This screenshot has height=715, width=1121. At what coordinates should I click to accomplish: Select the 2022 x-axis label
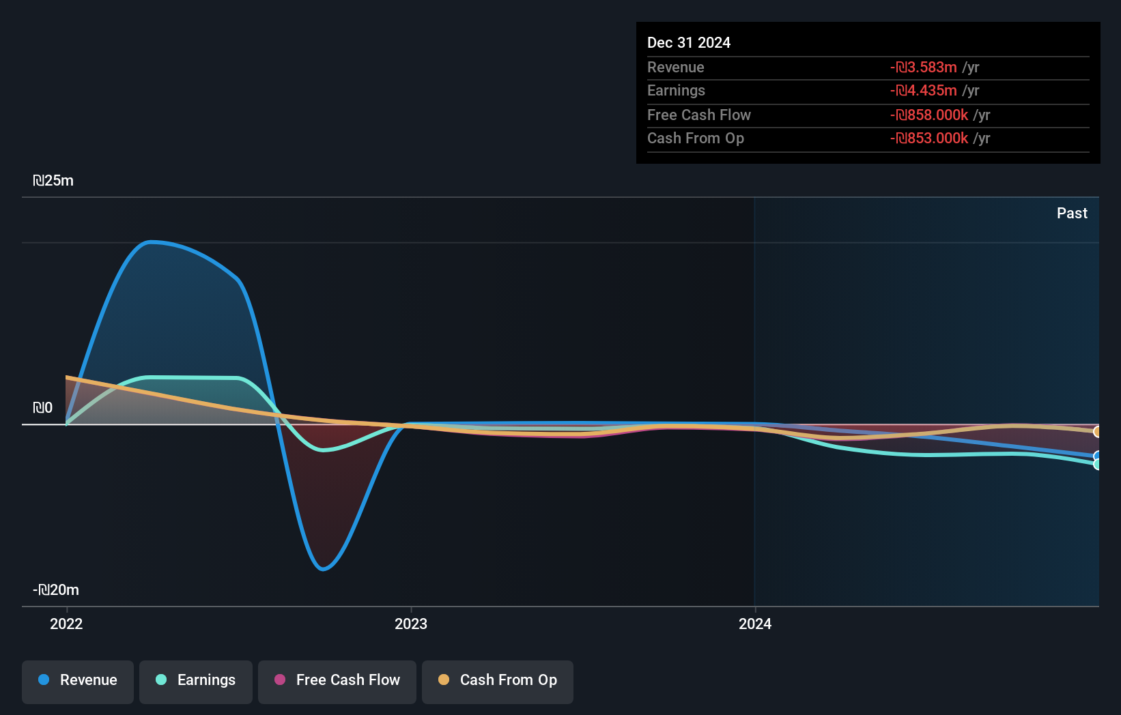(x=66, y=624)
